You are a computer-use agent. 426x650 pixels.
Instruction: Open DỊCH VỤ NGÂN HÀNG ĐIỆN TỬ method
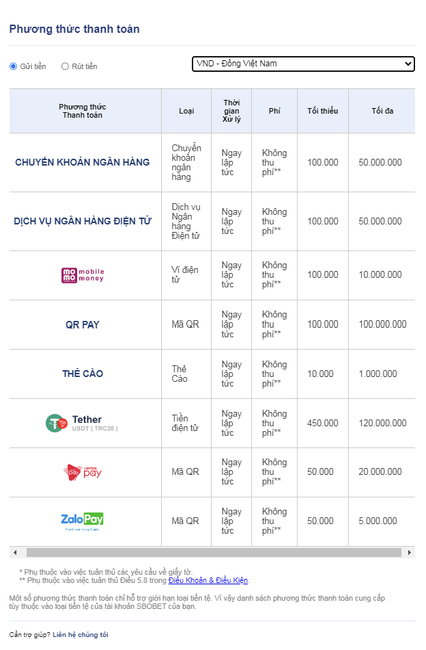coord(83,222)
